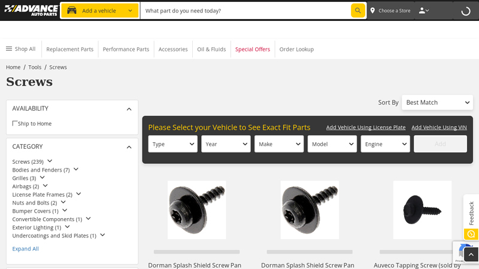Open the Special Offers menu item
This screenshot has width=479, height=269.
coord(253,49)
